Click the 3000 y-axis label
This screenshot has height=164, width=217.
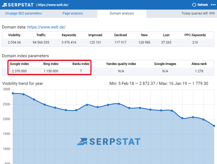[x=6, y=89]
